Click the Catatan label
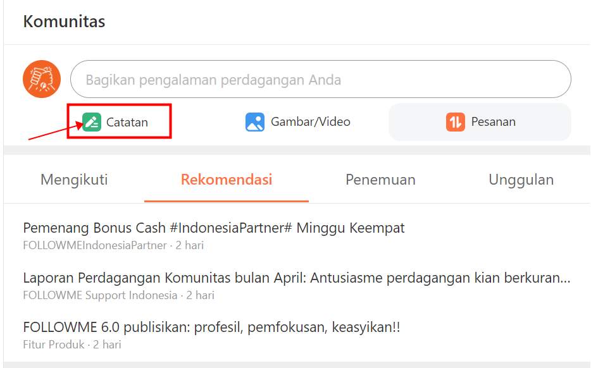Viewport: 591px width, 368px height. click(127, 123)
